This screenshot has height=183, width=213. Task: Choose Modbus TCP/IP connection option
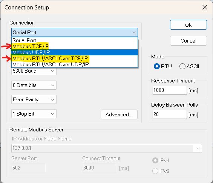[75, 46]
